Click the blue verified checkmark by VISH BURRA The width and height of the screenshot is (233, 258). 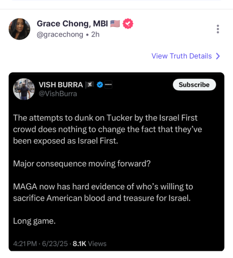click(100, 85)
